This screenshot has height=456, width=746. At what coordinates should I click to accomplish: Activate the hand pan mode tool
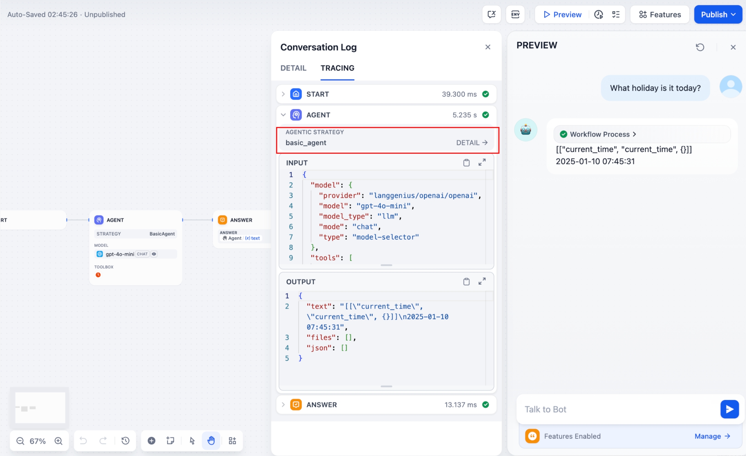(211, 441)
